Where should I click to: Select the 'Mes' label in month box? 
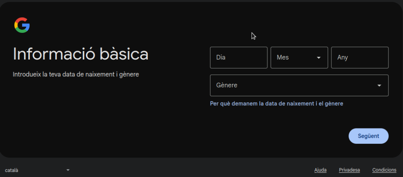coord(283,58)
